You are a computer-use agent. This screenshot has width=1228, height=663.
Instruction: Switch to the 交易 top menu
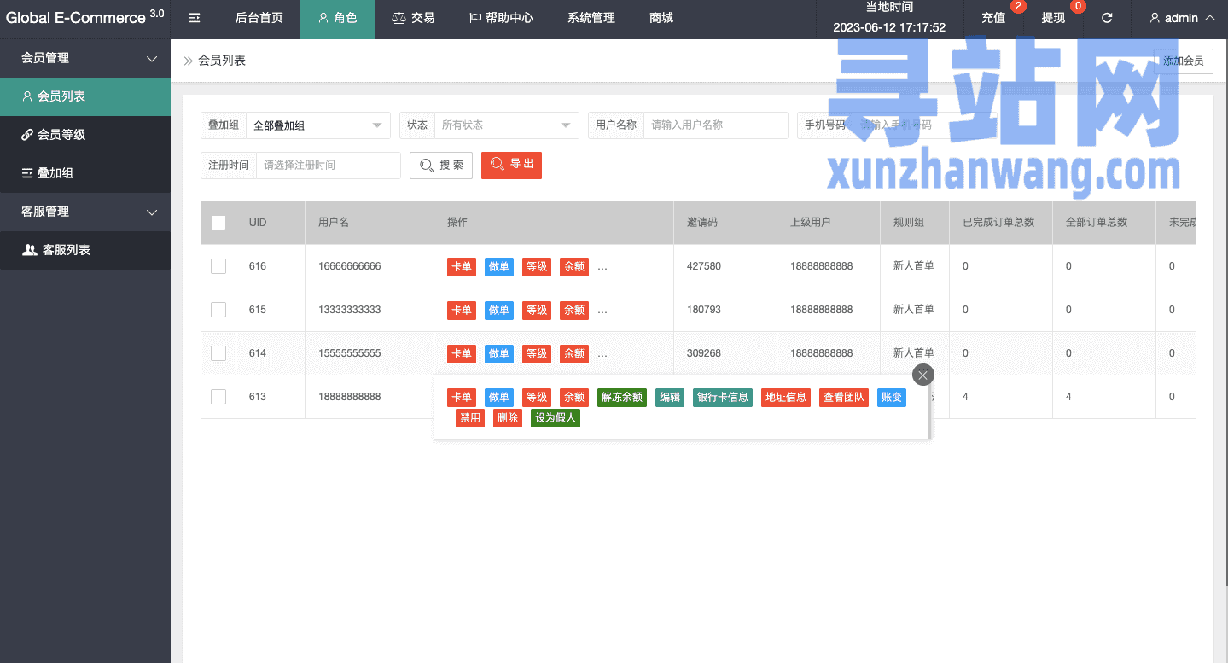pos(413,18)
